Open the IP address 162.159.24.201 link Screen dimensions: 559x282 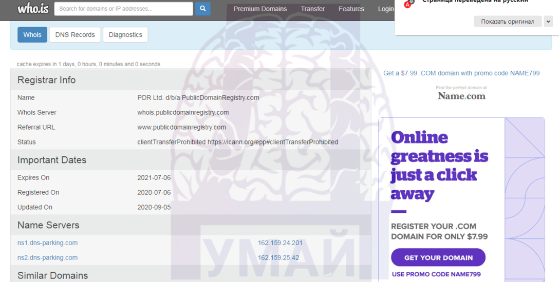280,243
